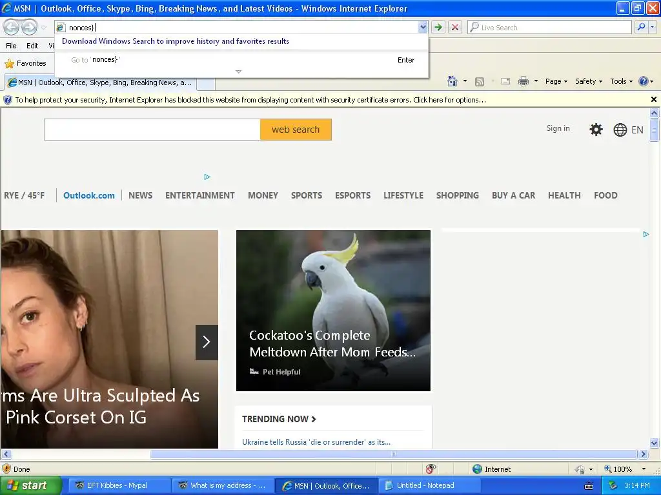Open search provider options dropdown arrow
The width and height of the screenshot is (661, 495).
[653, 27]
